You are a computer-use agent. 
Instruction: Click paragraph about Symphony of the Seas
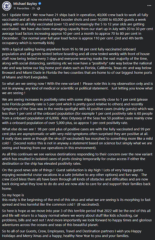point(77,111)
